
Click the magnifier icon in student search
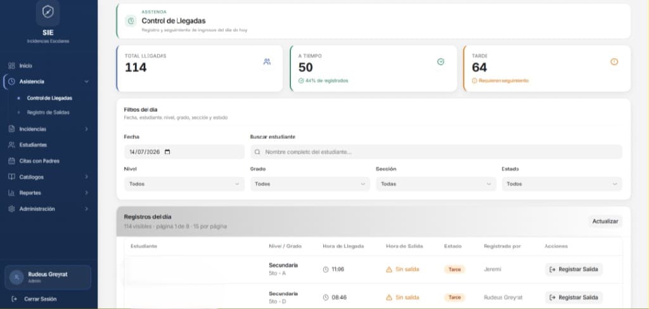coord(257,152)
